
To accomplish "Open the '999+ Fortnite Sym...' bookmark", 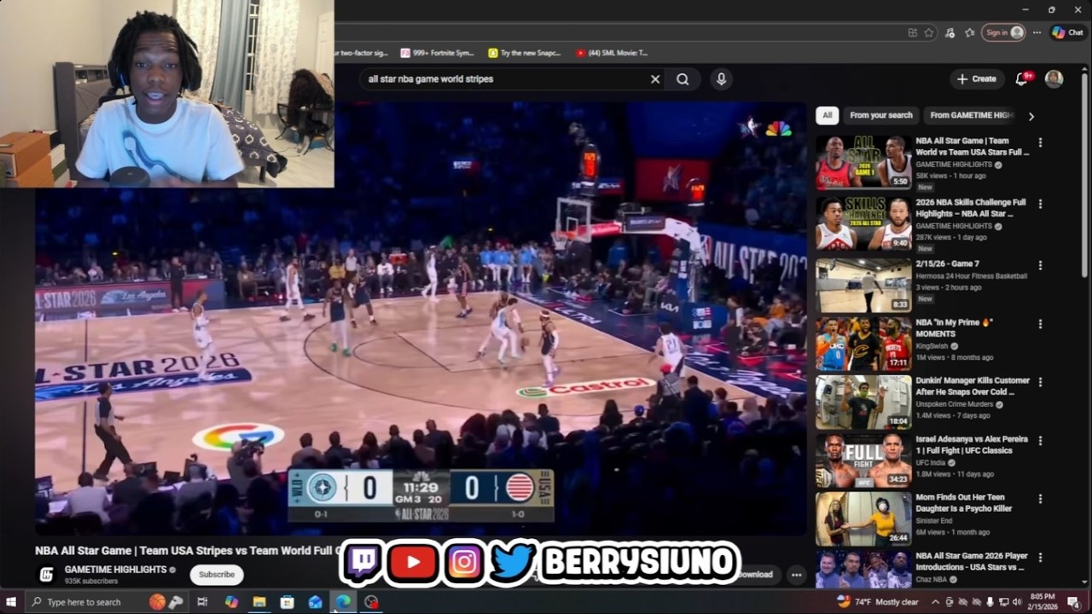I will (436, 53).
